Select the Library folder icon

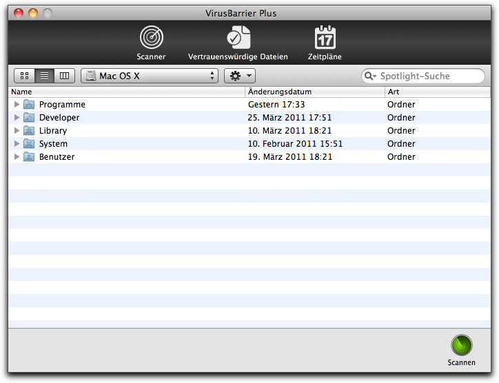pos(29,130)
